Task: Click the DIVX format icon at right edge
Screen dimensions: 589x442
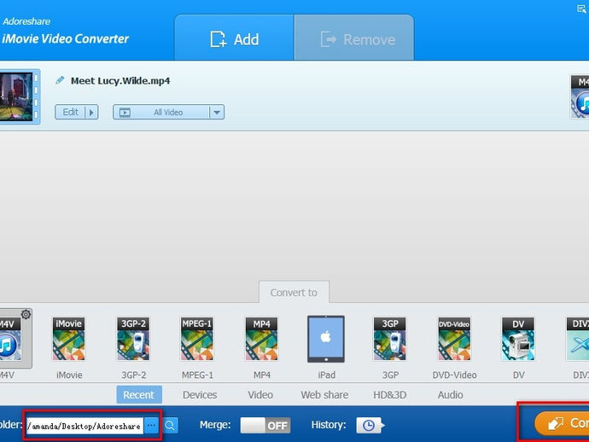Action: (578, 339)
